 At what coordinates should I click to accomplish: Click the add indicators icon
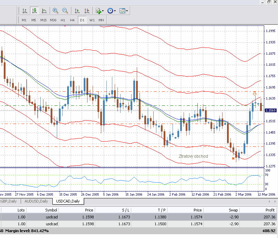coord(99,11)
